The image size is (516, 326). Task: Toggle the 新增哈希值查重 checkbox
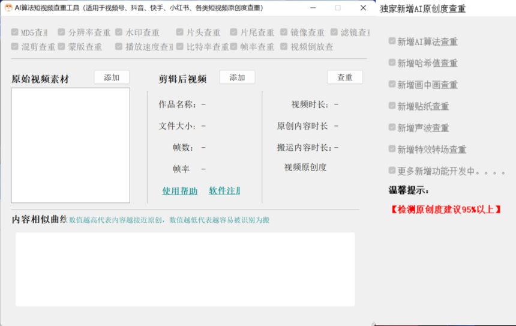coord(392,63)
